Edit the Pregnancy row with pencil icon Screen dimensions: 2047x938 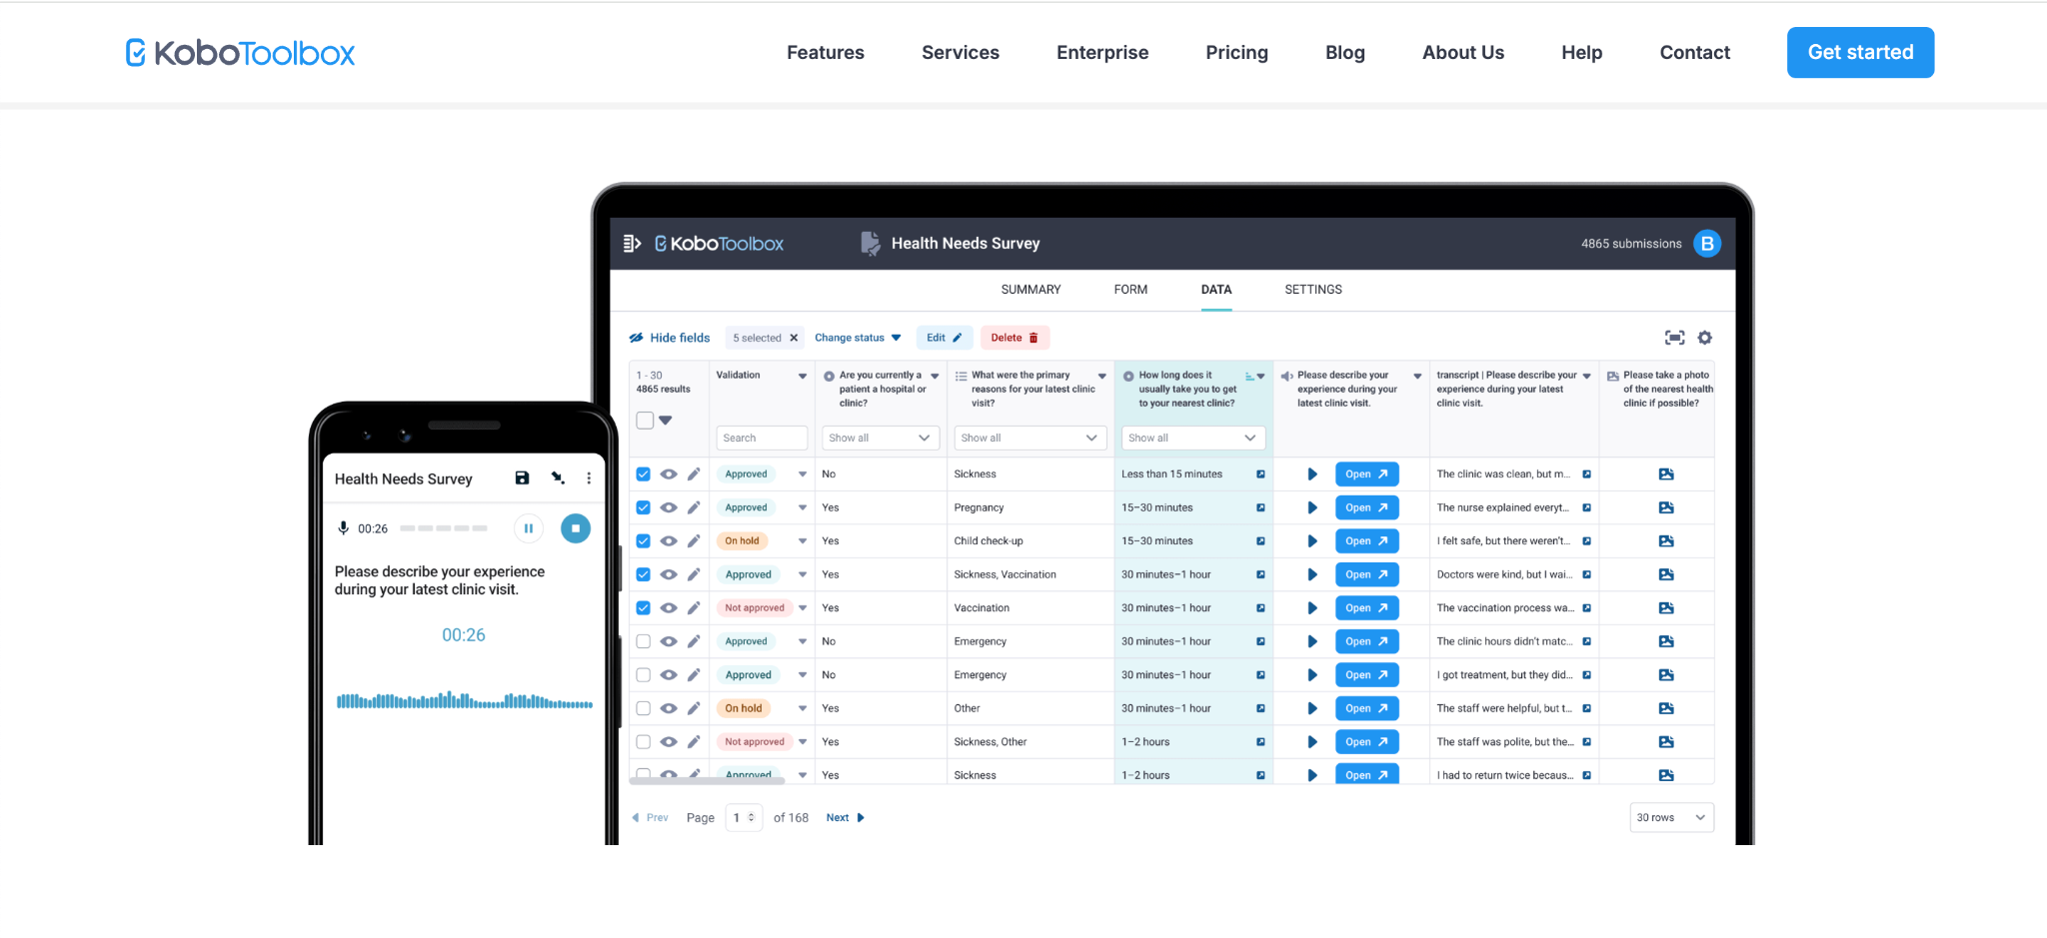point(694,507)
